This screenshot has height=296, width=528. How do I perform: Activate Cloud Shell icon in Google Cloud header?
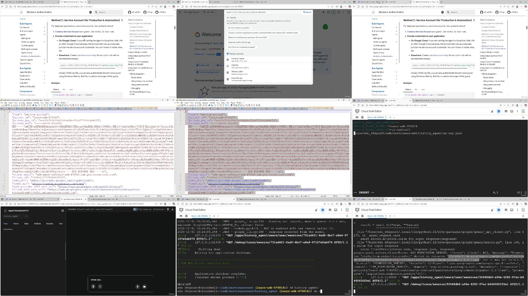click(x=329, y=12)
